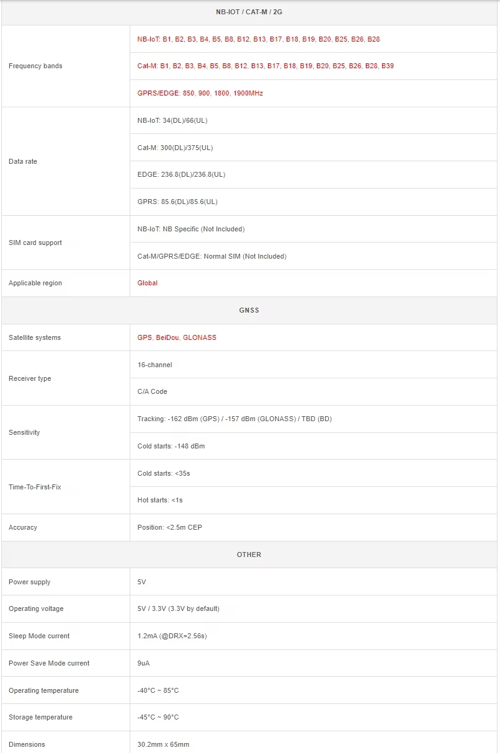Click the red Global region text

pos(148,283)
